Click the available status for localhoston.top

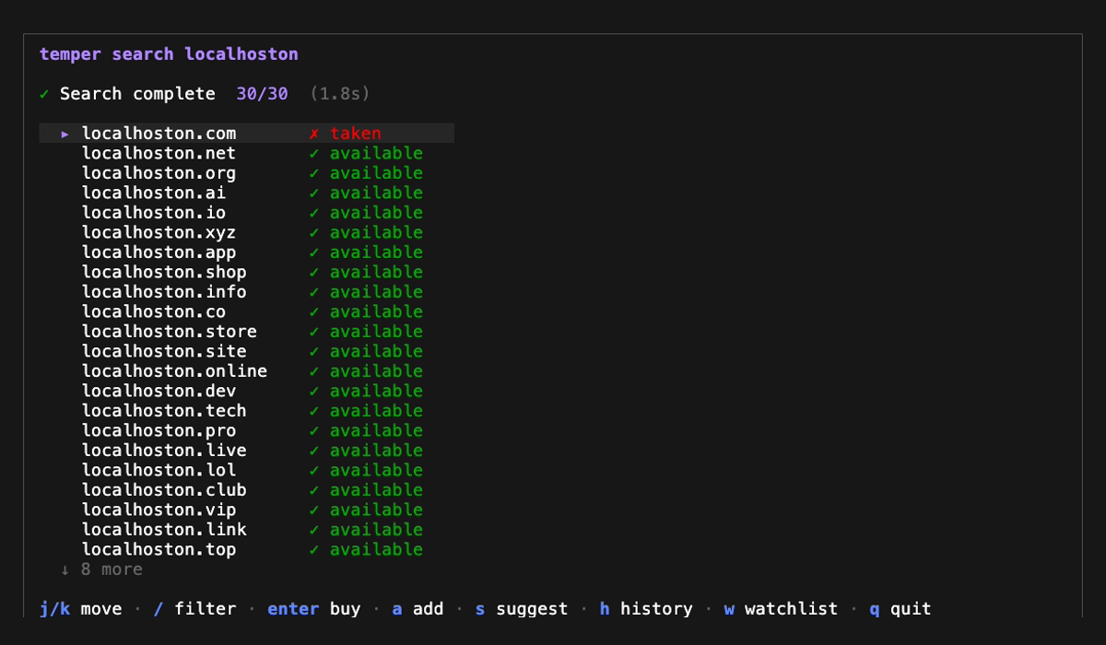376,549
